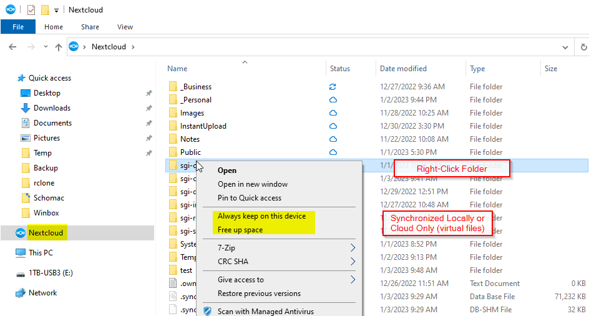Screen dimensions: 589x316
Task: Click the syncing status icon for _Business
Action: coord(333,87)
